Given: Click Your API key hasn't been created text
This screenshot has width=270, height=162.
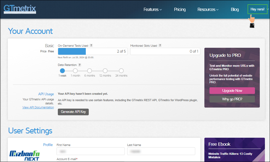Looking at the screenshot, I should (83, 94).
